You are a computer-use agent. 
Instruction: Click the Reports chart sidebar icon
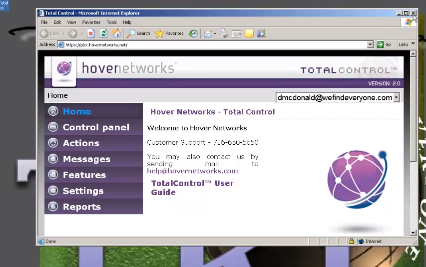53,207
